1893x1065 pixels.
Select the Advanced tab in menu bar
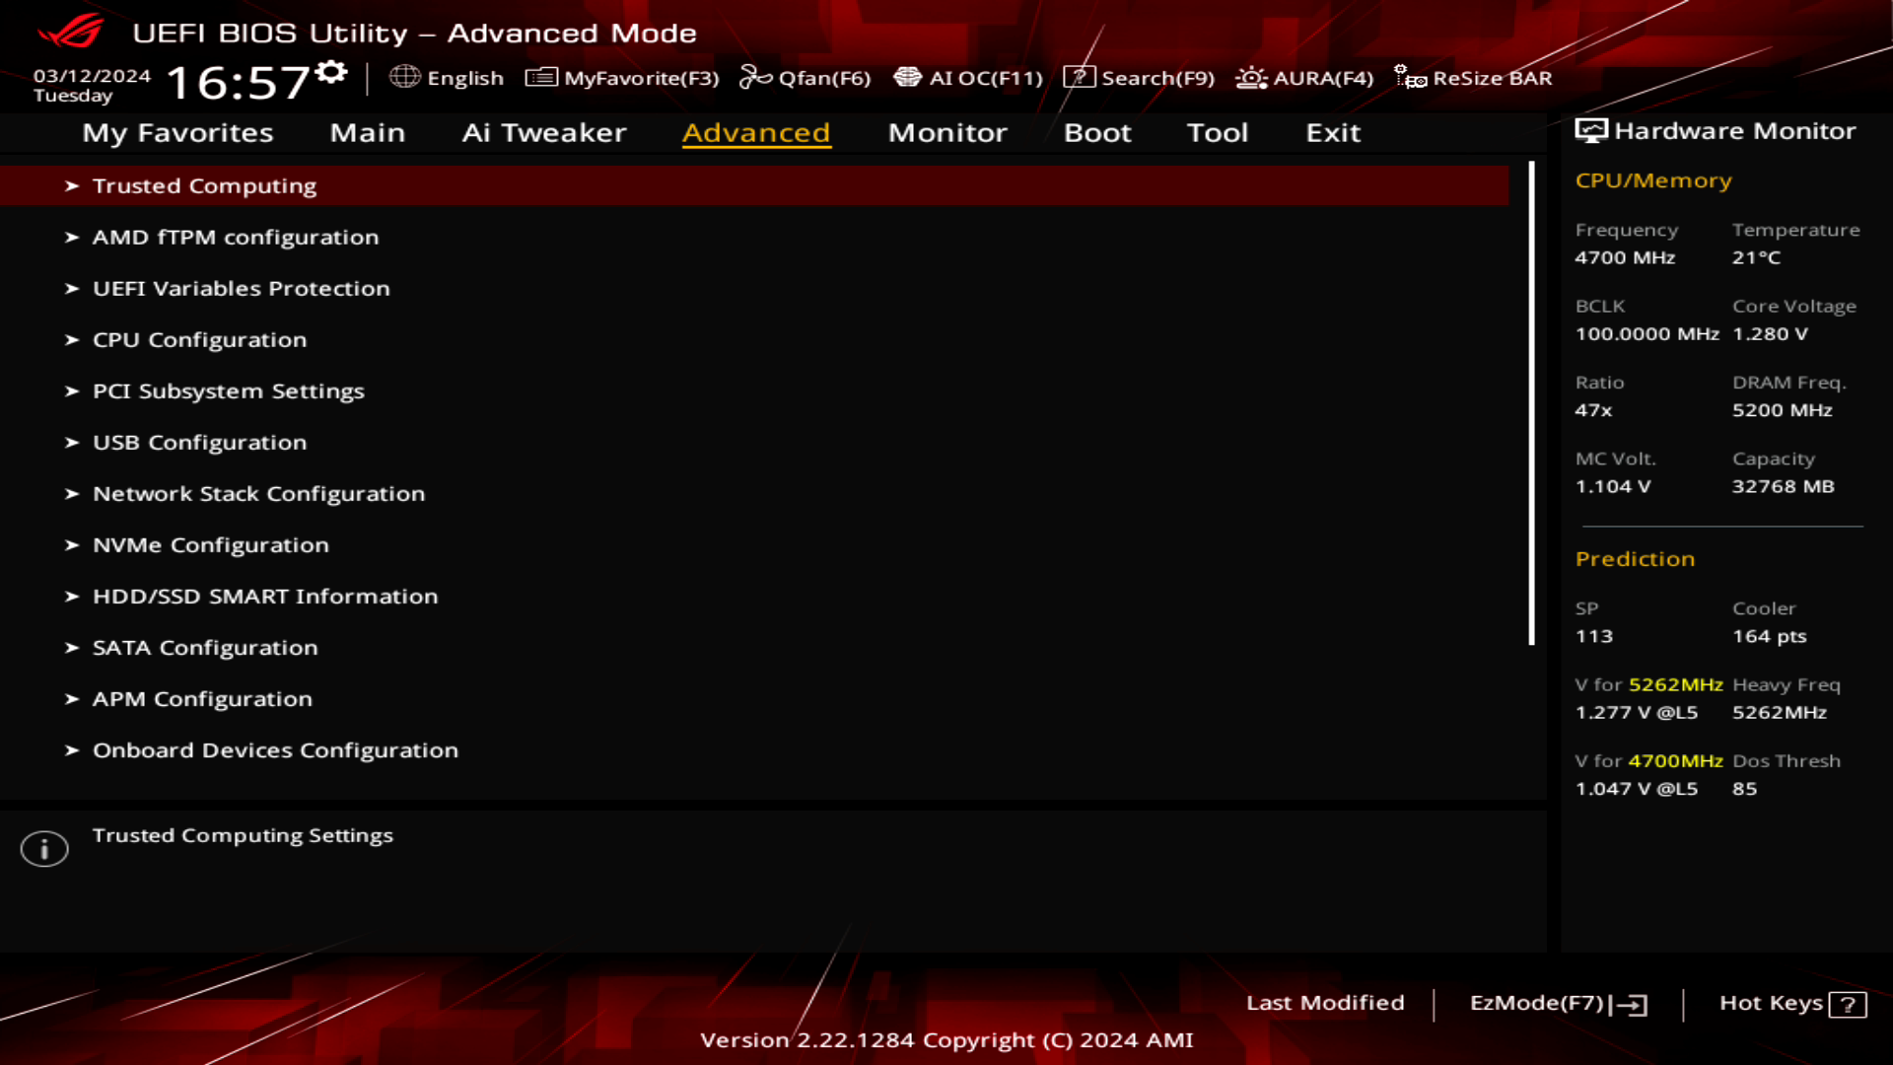(756, 131)
